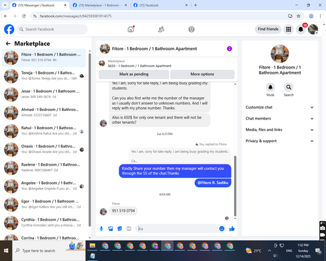Open File Explorer from the taskbar
The height and width of the screenshot is (261, 326).
tap(93, 246)
